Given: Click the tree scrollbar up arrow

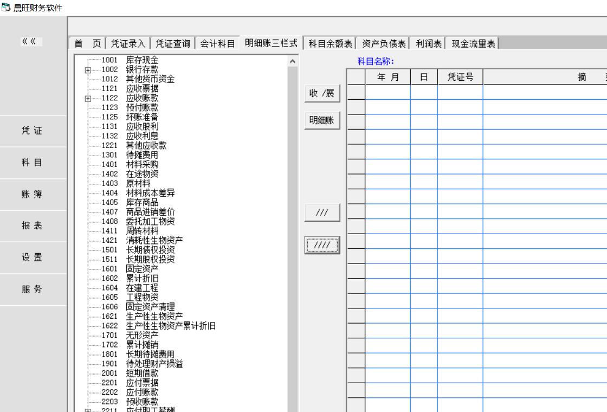Looking at the screenshot, I should point(293,60).
